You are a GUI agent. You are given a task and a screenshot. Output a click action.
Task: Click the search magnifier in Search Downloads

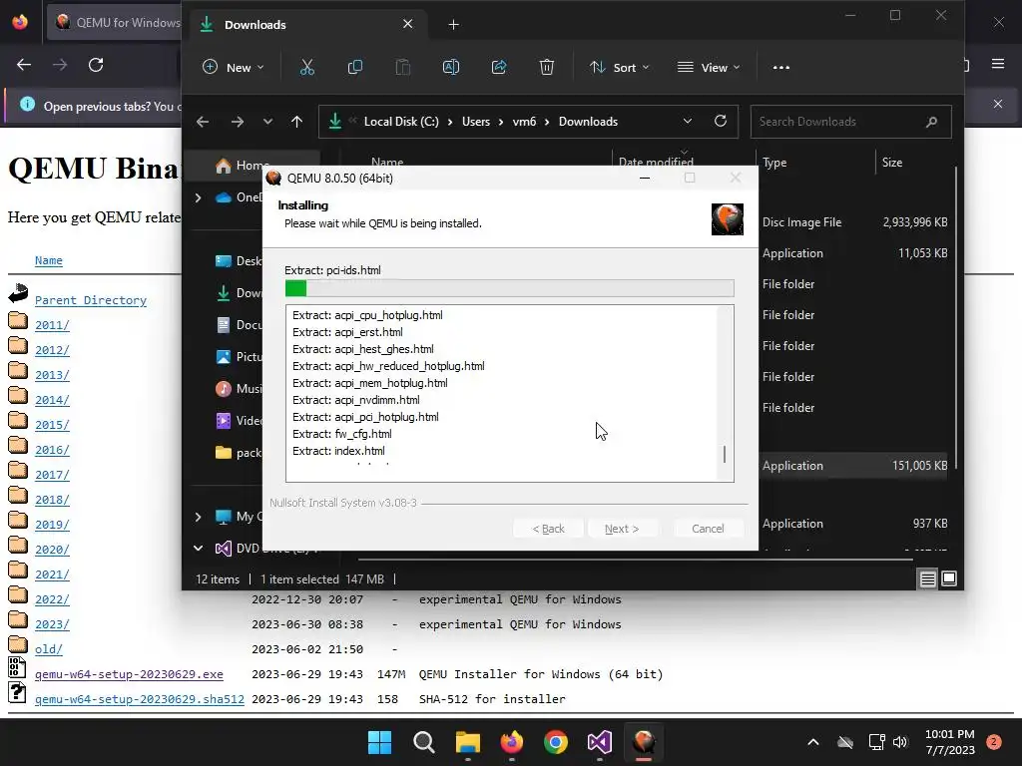click(931, 122)
